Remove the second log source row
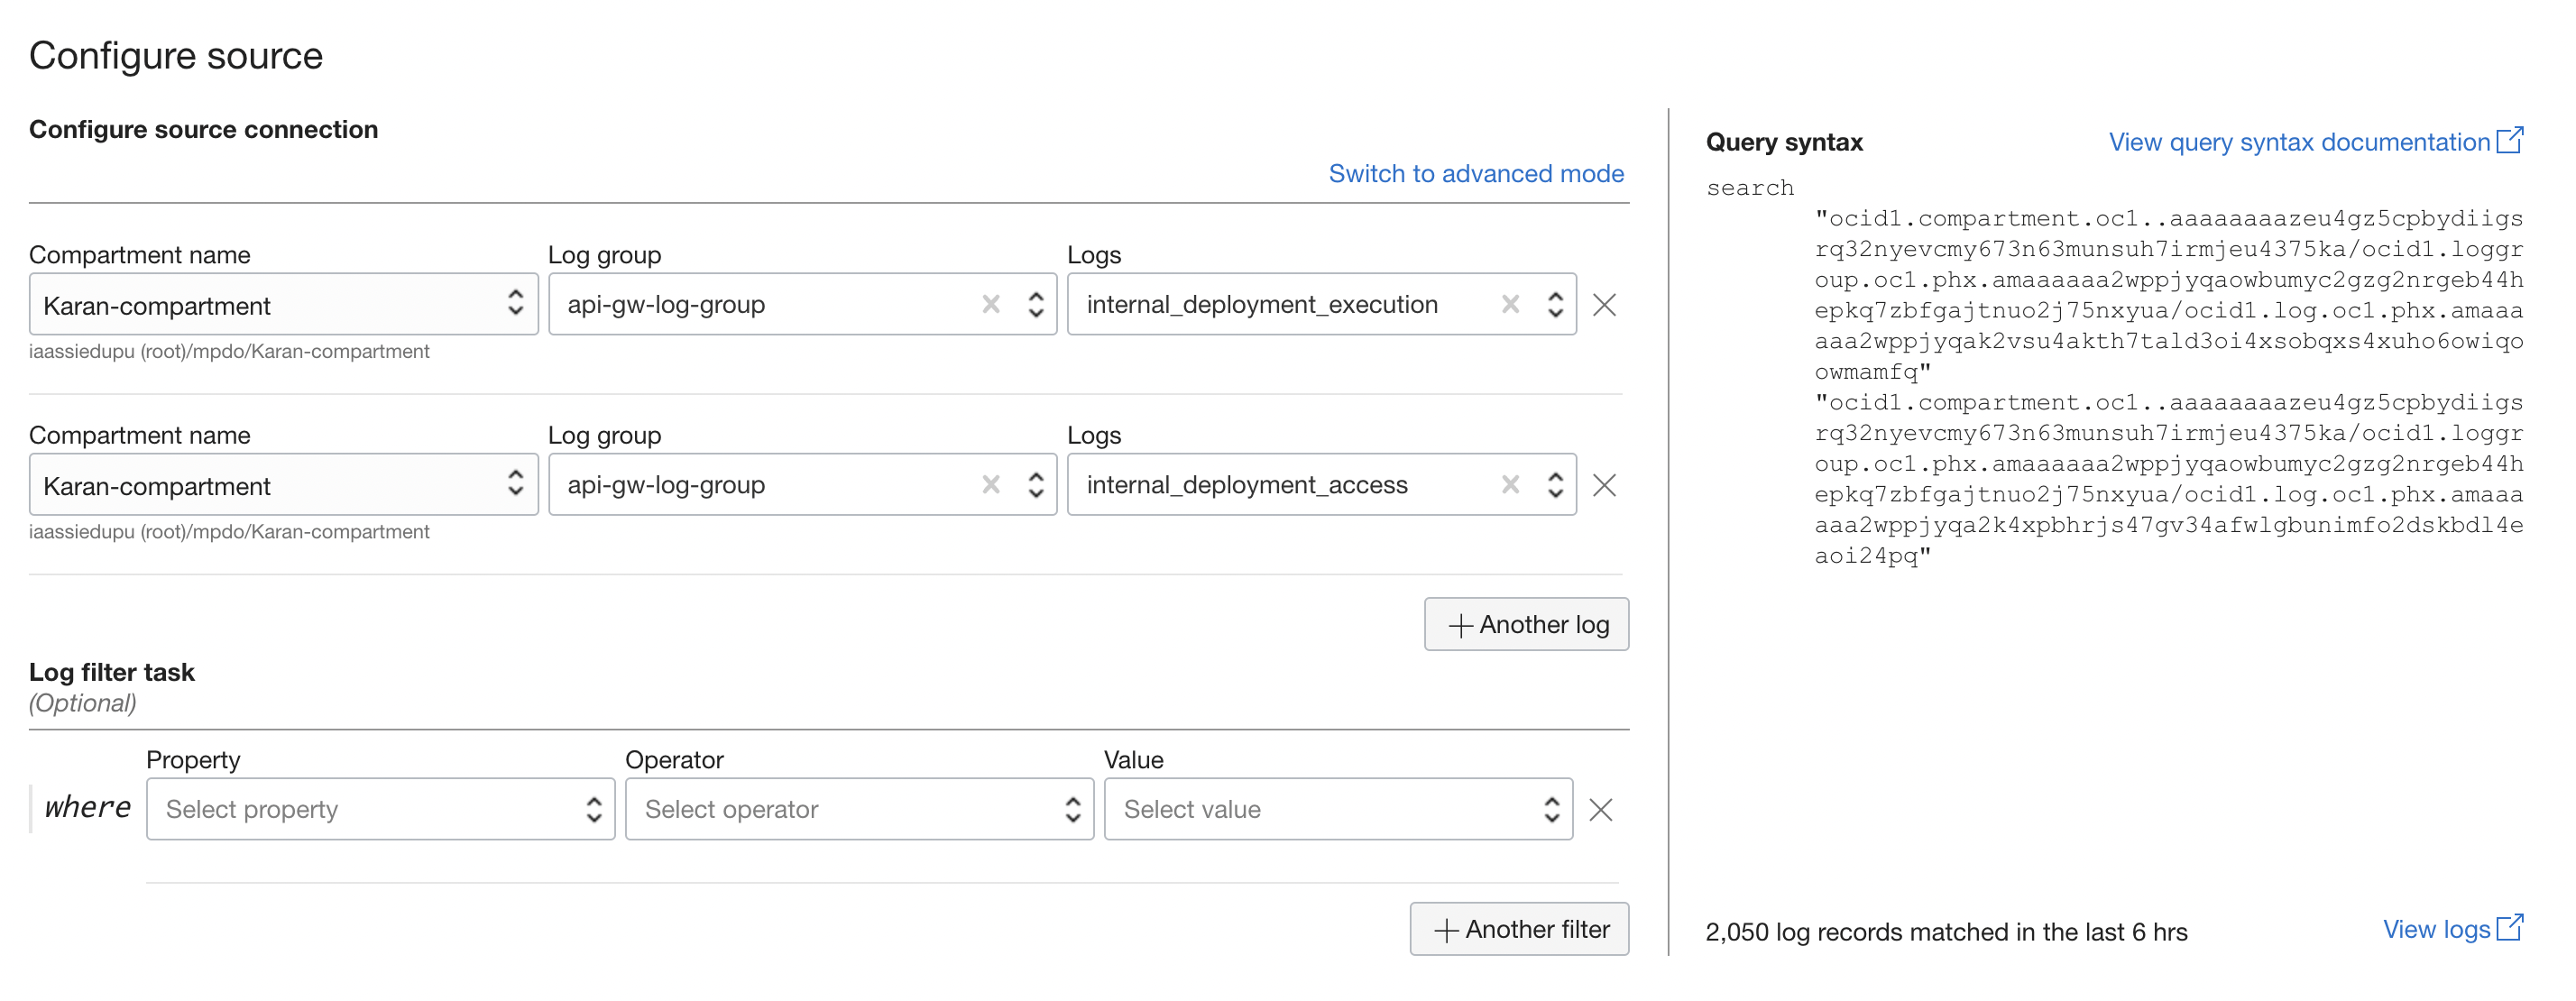The width and height of the screenshot is (2576, 1001). [x=1604, y=485]
